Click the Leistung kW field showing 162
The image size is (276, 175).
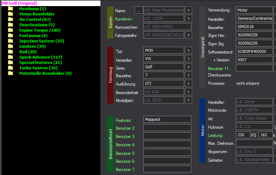pos(266,135)
